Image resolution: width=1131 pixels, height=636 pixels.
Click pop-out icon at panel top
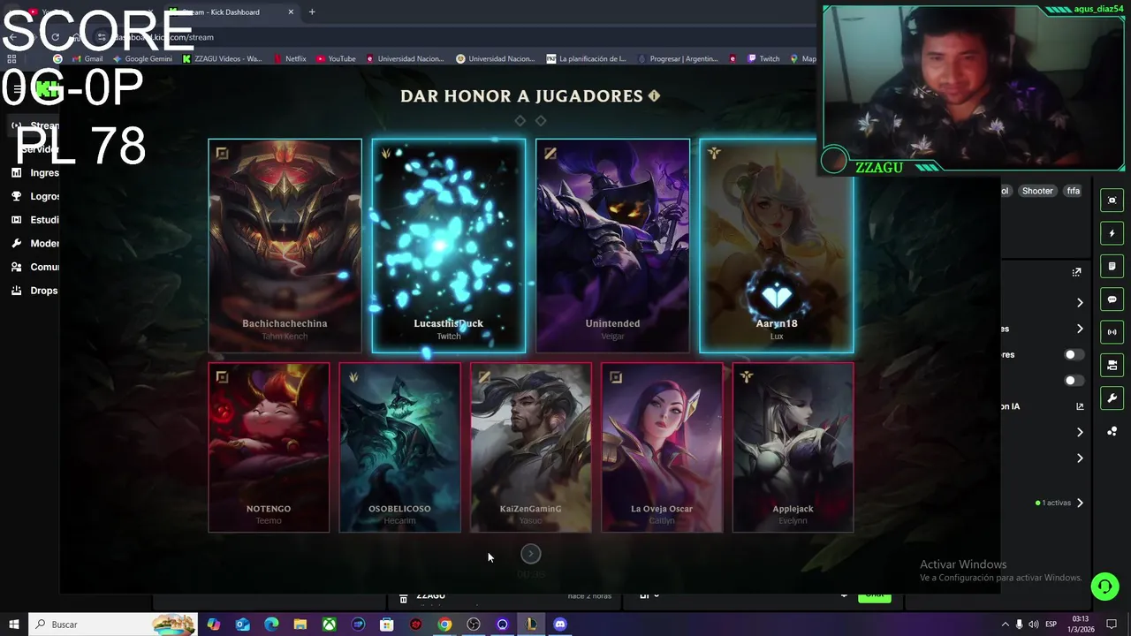point(1076,272)
